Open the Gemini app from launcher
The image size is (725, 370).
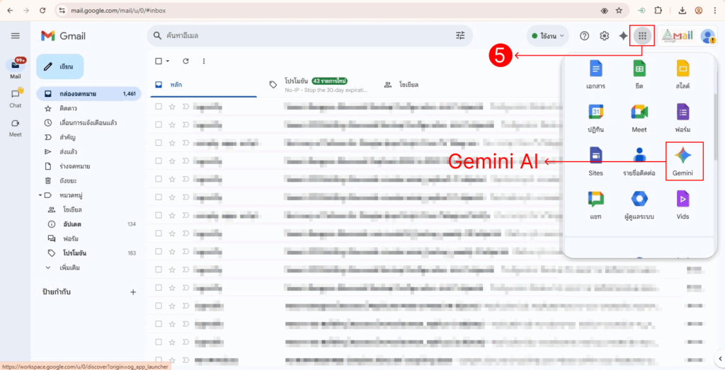tap(683, 161)
